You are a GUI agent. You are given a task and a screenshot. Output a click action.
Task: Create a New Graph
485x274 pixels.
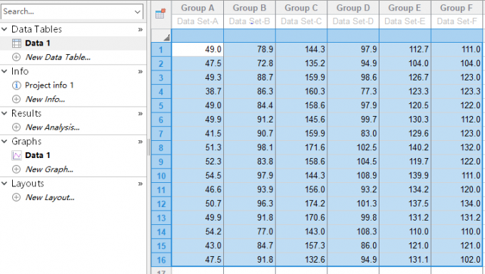coord(49,169)
